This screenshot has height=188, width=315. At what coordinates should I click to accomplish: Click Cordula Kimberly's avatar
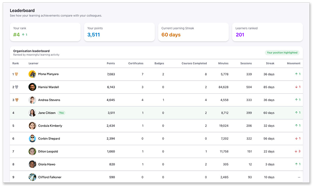[x=32, y=125]
